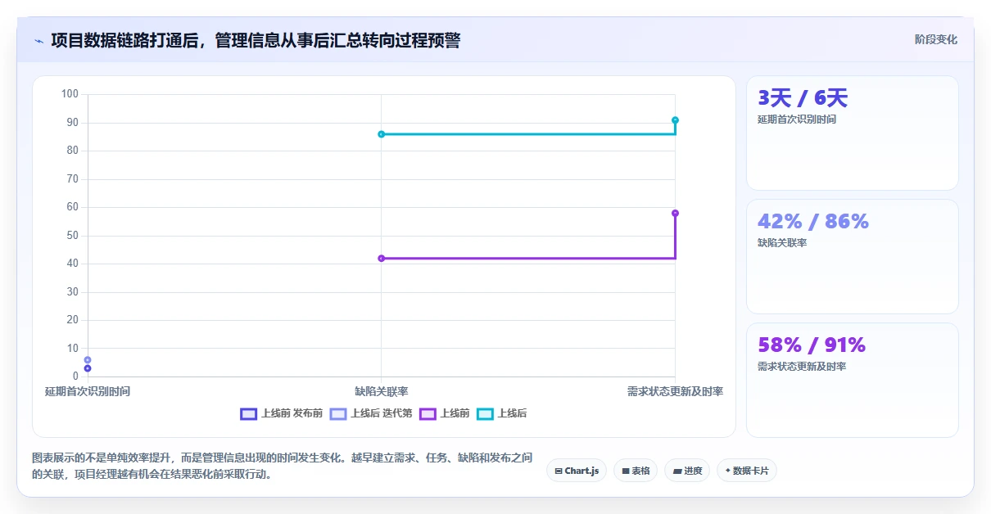Click the 延期首次识别时间 card caption
Viewport: 991px width, 514px height.
[x=797, y=119]
